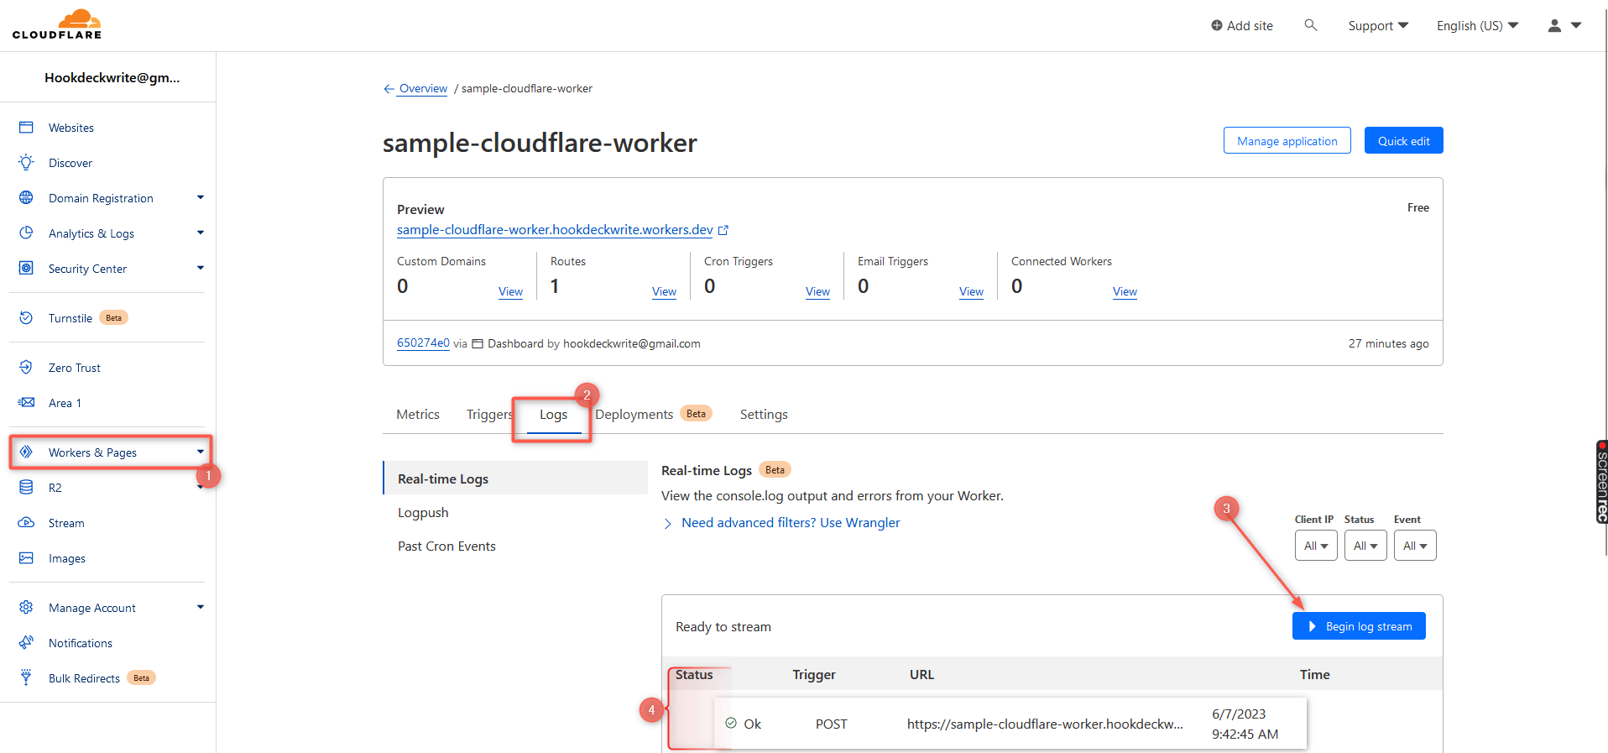Click Begin log stream button
This screenshot has height=753, width=1608.
1359,626
